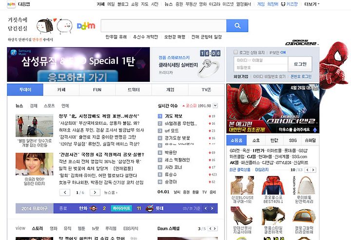Previous Daum 스페셜 slide arrow

point(210,229)
